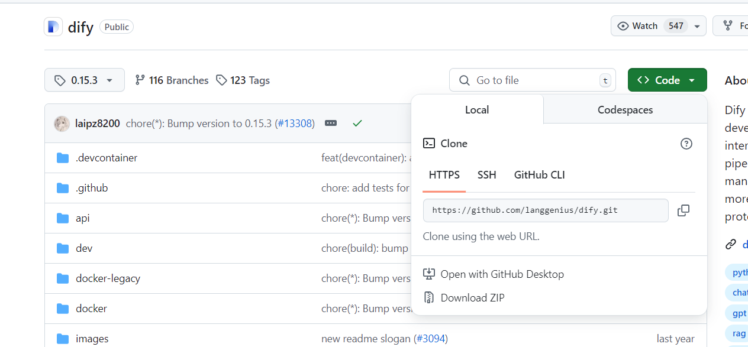
Task: Click the tag icon beside 123 Tags
Action: [221, 80]
